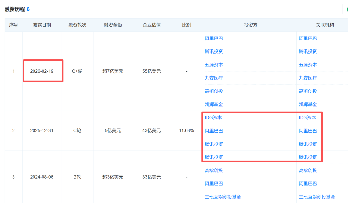This screenshot has width=348, height=203.
Task: Click the 2024-08-06 date cell
Action: pos(42,177)
